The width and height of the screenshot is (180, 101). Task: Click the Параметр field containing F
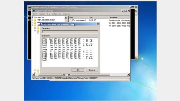(70, 32)
